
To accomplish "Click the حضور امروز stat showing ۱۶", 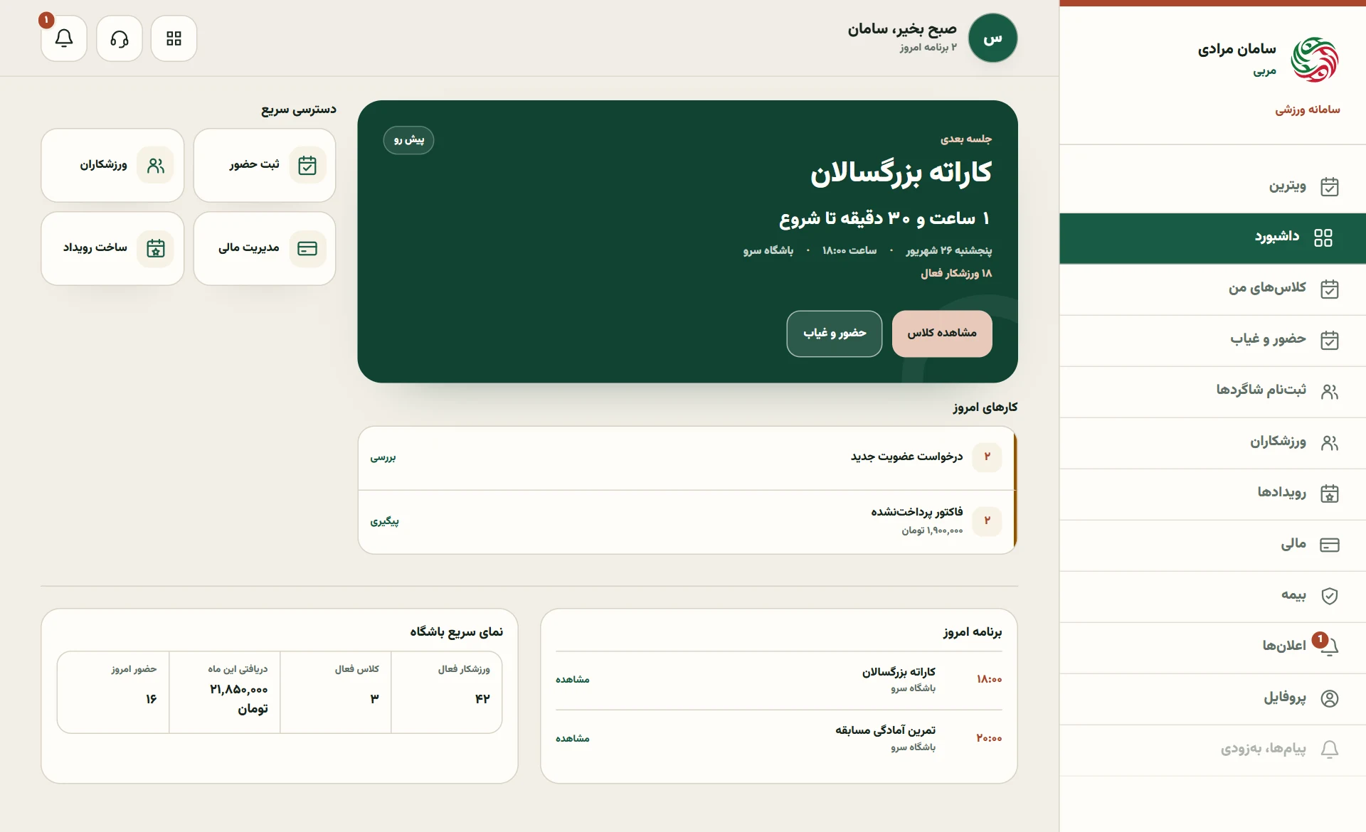I will click(x=113, y=692).
